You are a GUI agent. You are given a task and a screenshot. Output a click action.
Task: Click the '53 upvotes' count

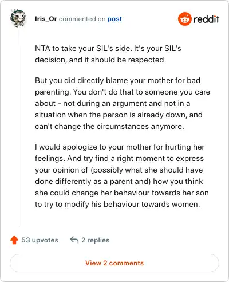40,240
